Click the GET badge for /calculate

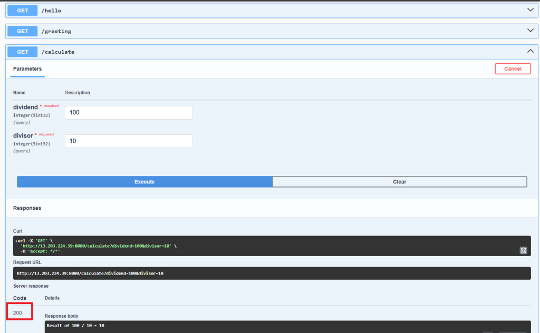click(22, 52)
